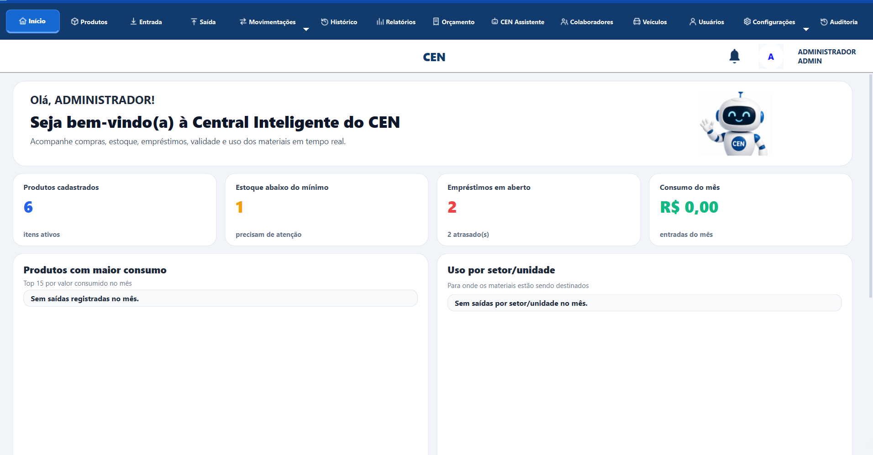Click the page vertical scrollbar
This screenshot has width=873, height=455.
point(871,186)
